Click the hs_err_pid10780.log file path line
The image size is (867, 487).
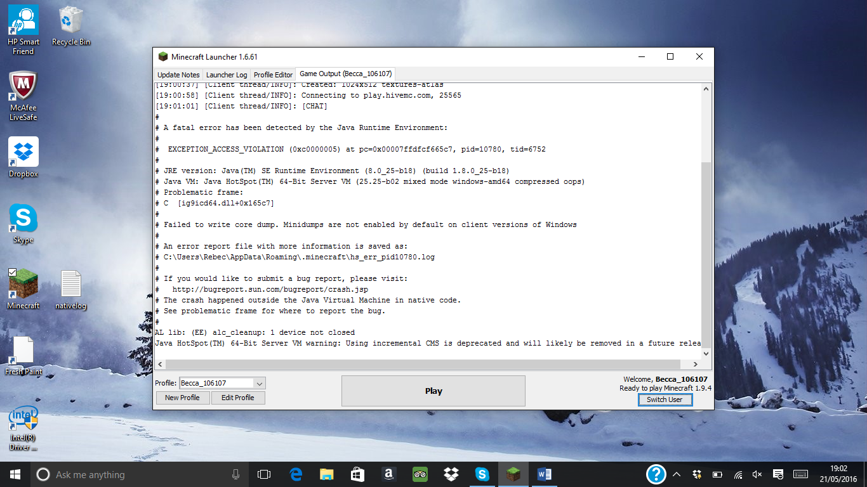(295, 257)
